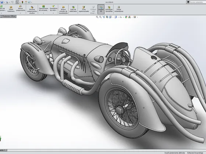Click Actualizar SpeedPak

[x=109, y=9]
